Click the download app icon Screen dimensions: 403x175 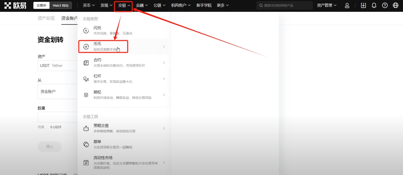tap(363, 5)
